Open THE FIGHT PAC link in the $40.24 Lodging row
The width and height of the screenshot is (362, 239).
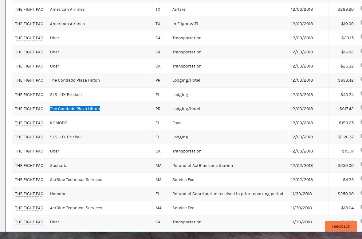click(x=29, y=95)
